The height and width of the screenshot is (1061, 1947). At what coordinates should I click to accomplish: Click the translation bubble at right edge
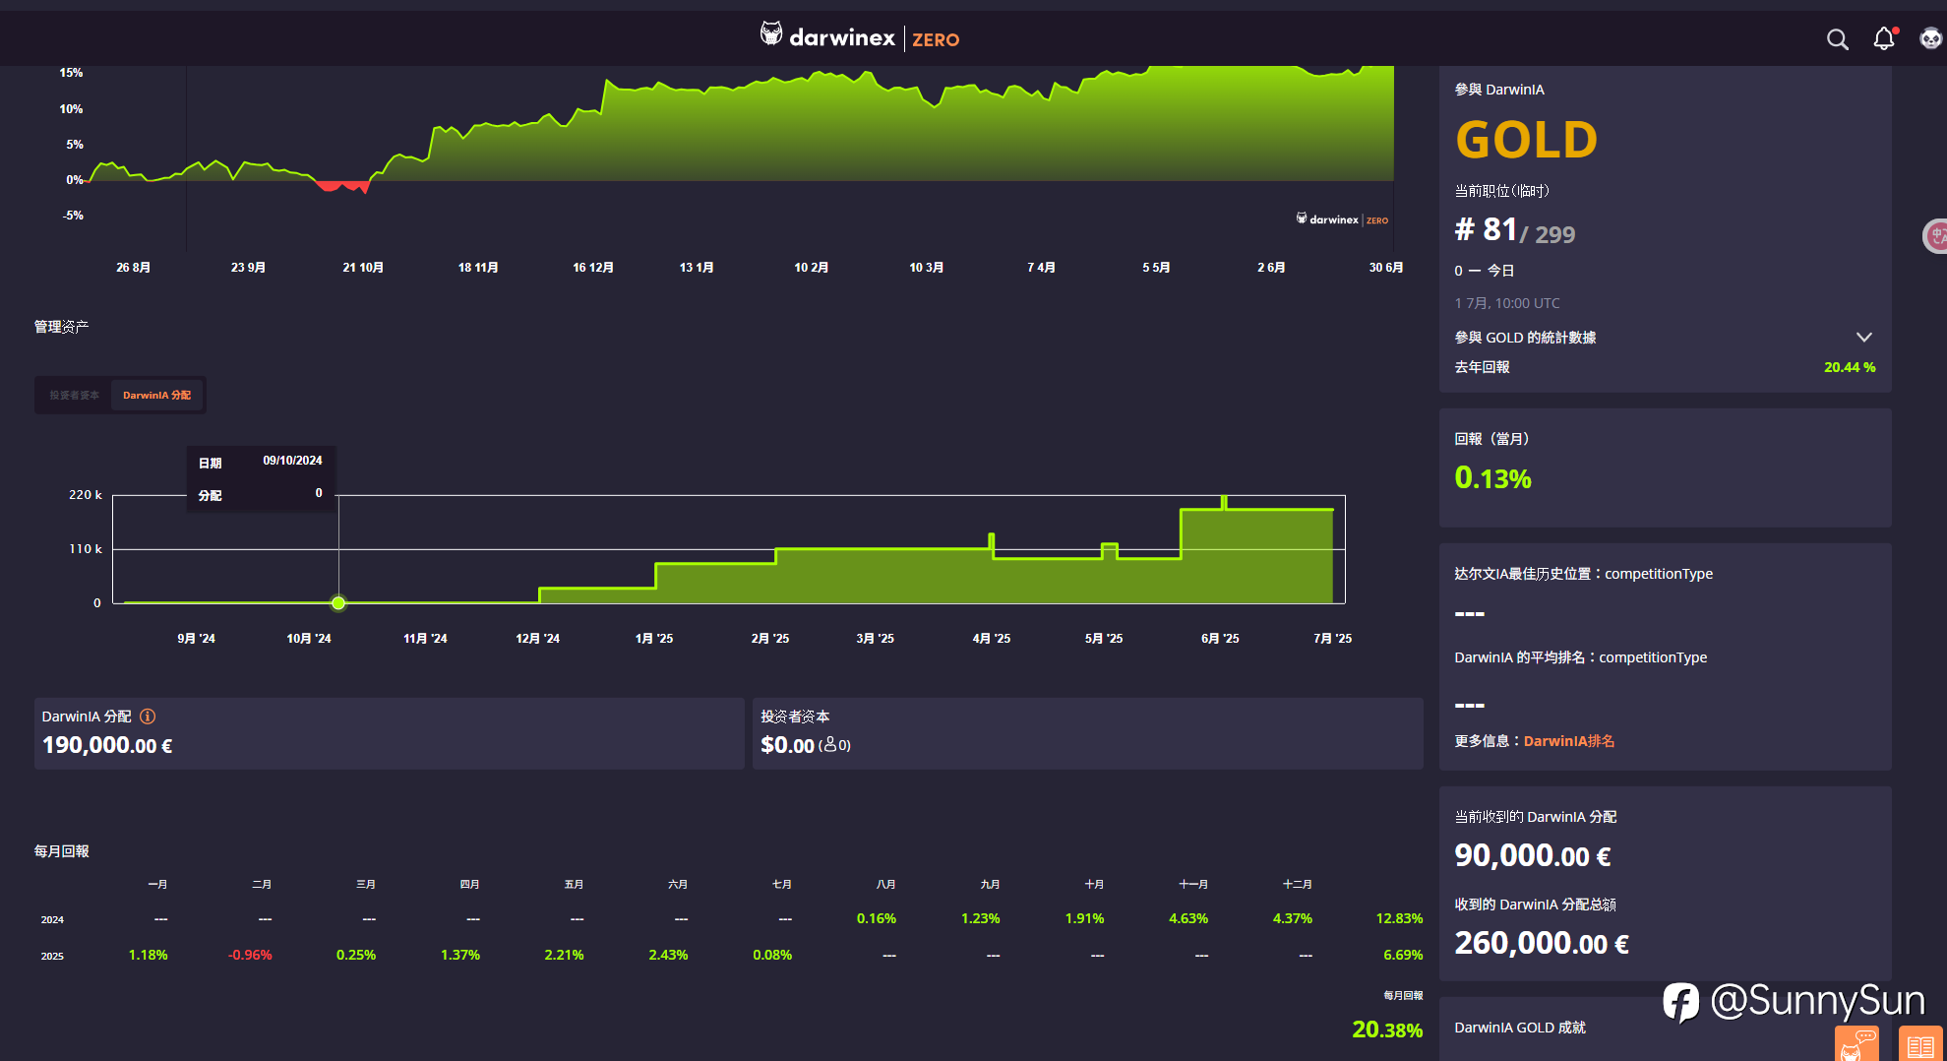(x=1936, y=235)
